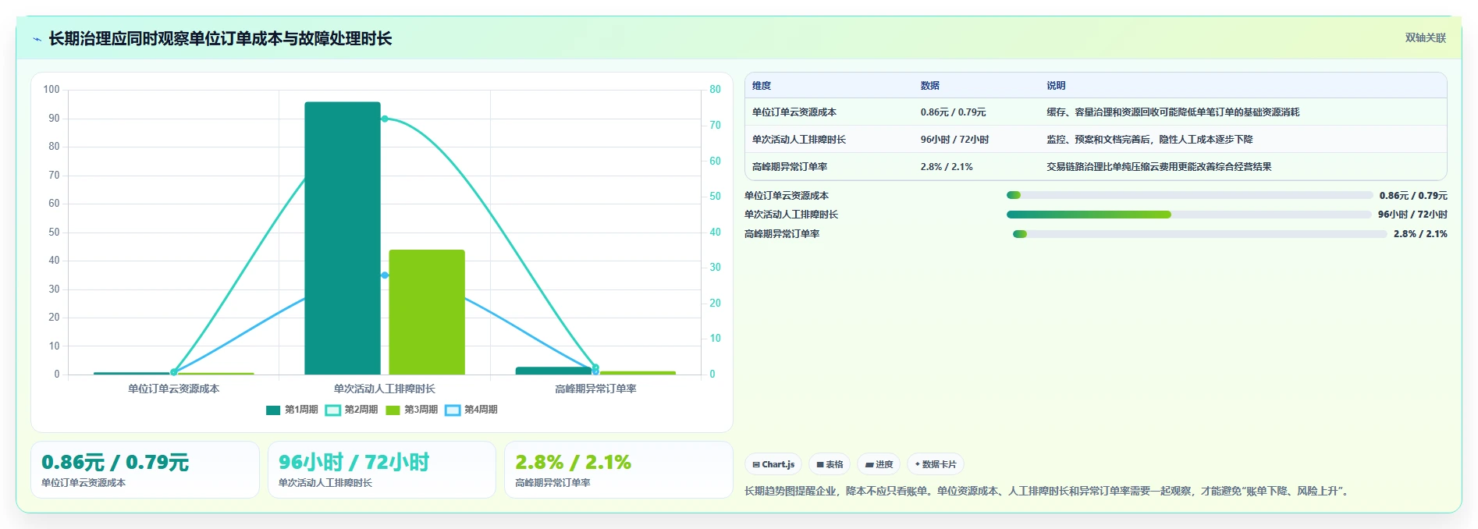This screenshot has width=1478, height=529.
Task: Toggle the 第4周期 legend item
Action: [471, 410]
